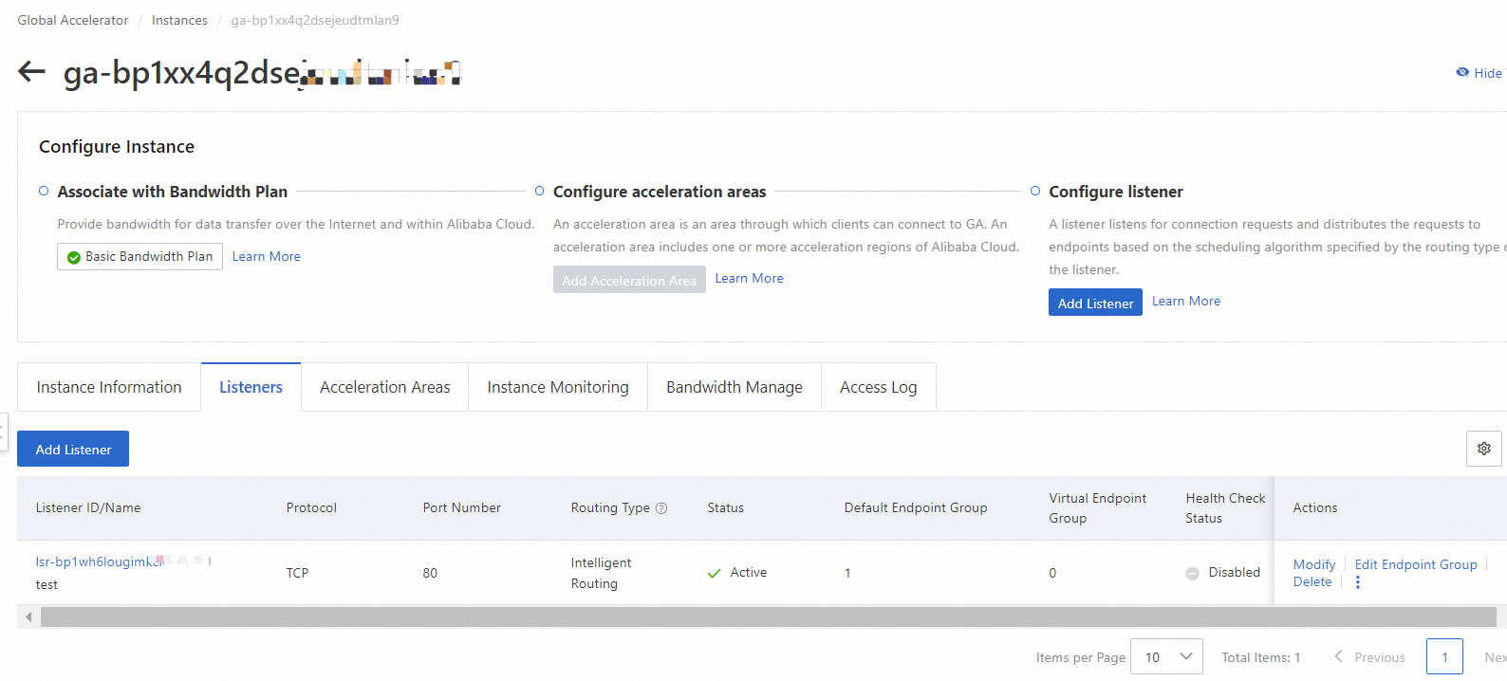The image size is (1507, 681).
Task: Switch to the Instance Information tab
Action: pos(109,387)
